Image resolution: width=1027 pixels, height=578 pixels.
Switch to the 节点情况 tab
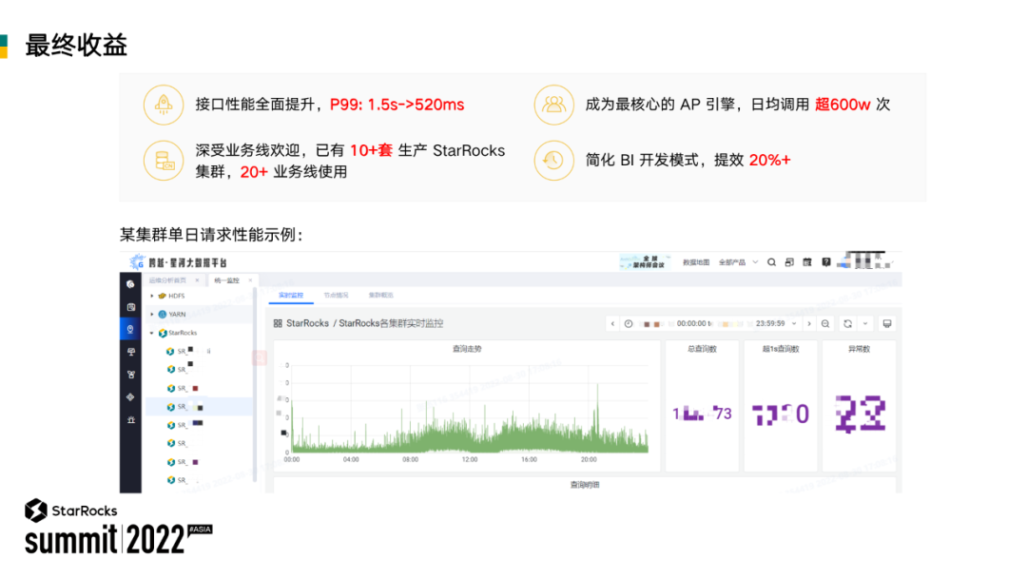(336, 296)
